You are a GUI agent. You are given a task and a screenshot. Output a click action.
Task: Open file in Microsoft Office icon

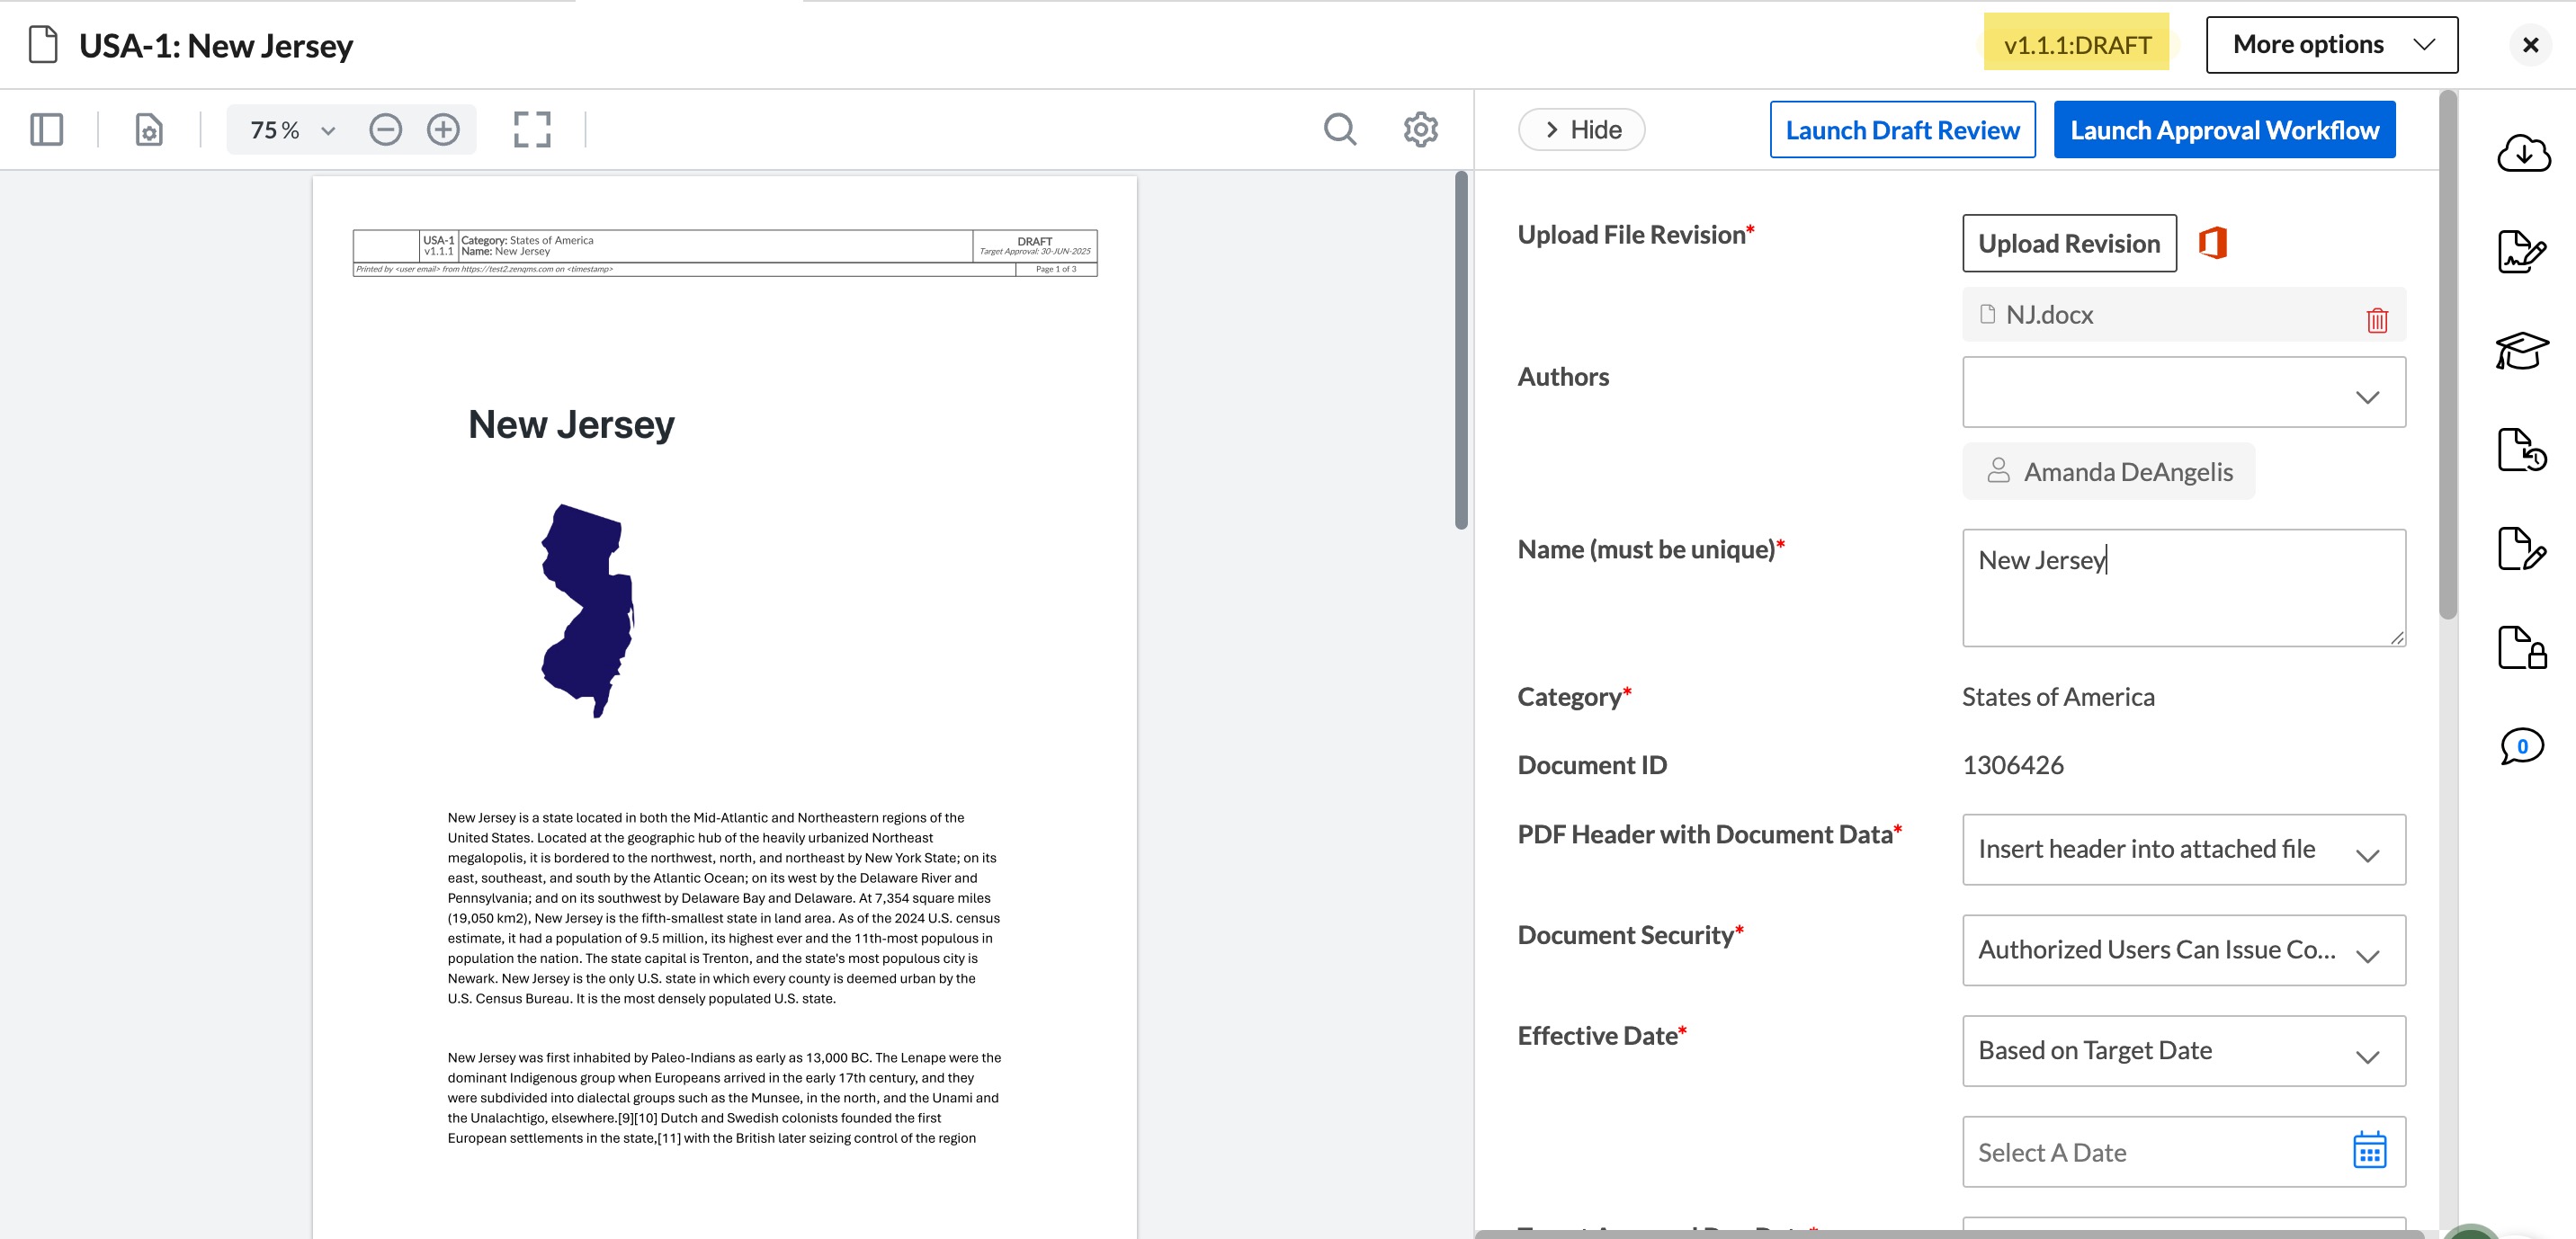(2212, 243)
